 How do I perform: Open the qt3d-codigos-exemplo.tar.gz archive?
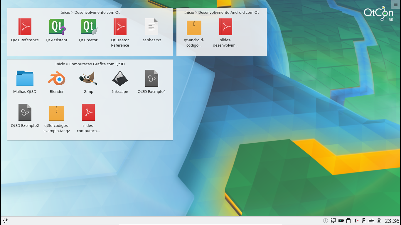click(x=56, y=112)
